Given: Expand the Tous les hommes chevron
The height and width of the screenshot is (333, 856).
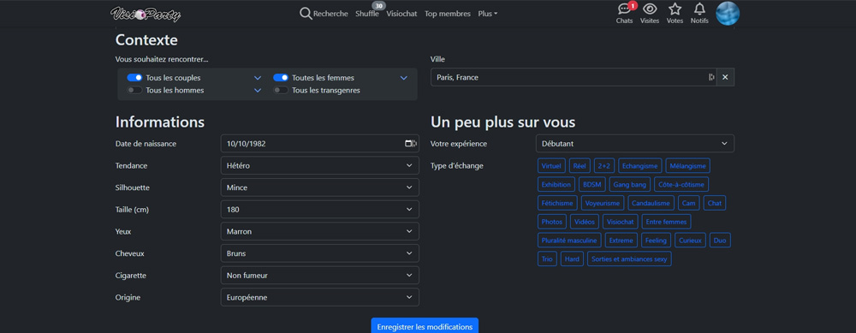Looking at the screenshot, I should point(258,91).
